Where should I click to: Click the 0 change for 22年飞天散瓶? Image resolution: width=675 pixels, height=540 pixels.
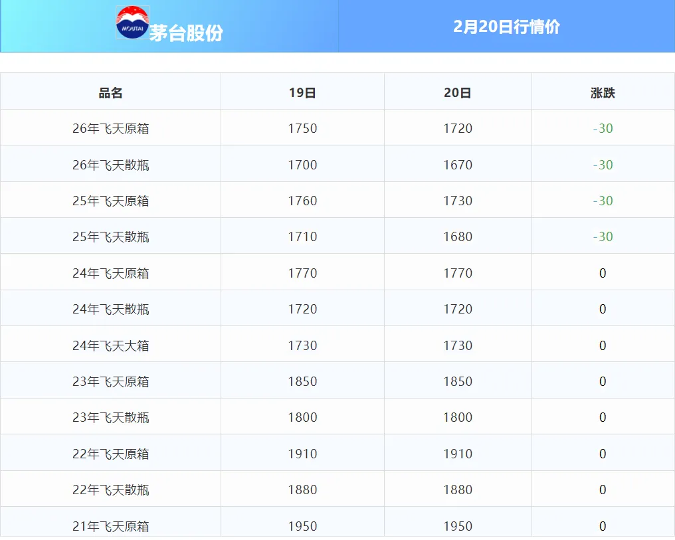tap(603, 490)
